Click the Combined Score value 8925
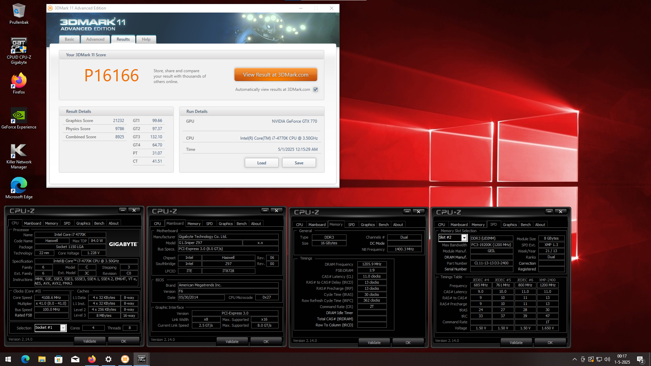The width and height of the screenshot is (651, 366). pos(120,137)
